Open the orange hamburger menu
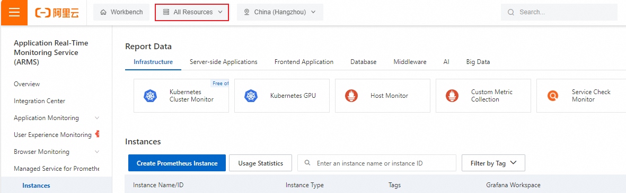 click(x=14, y=12)
